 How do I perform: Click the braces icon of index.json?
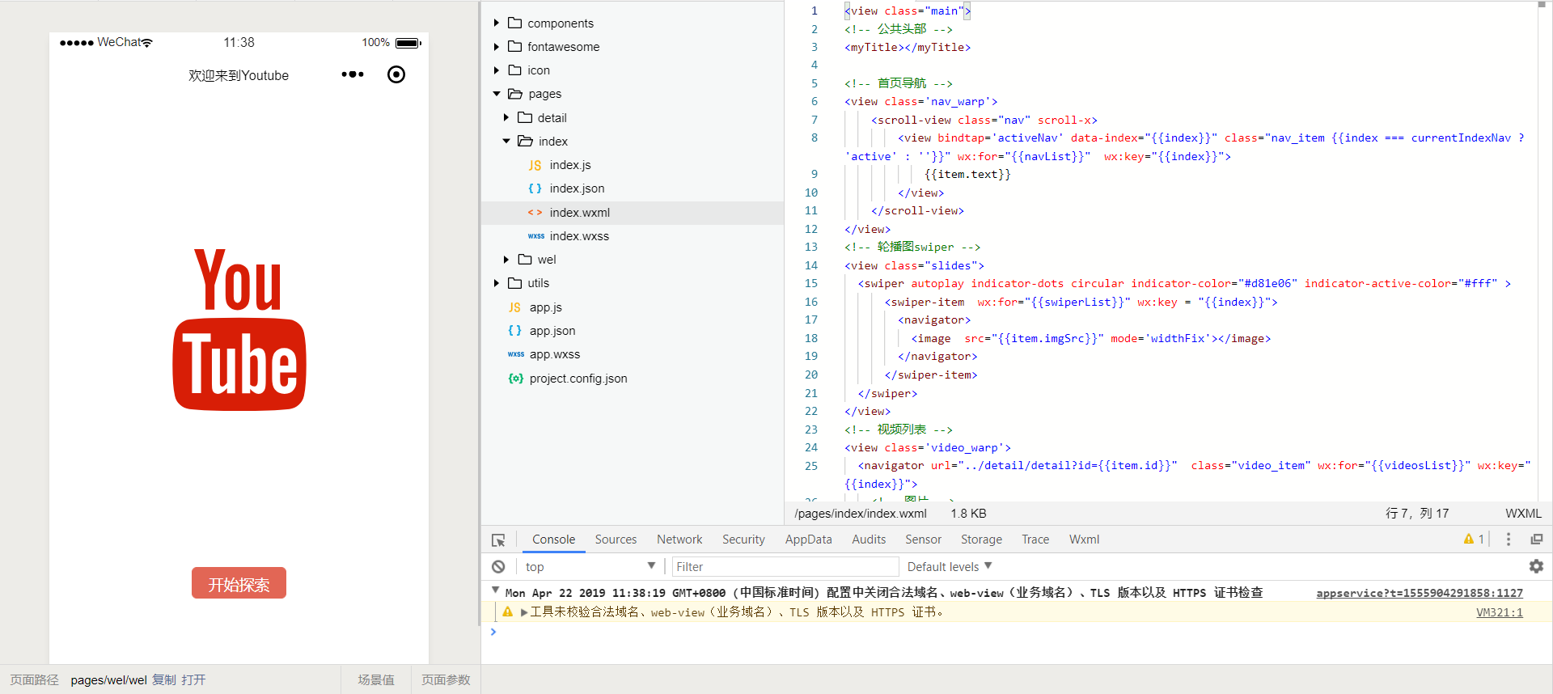tap(535, 188)
